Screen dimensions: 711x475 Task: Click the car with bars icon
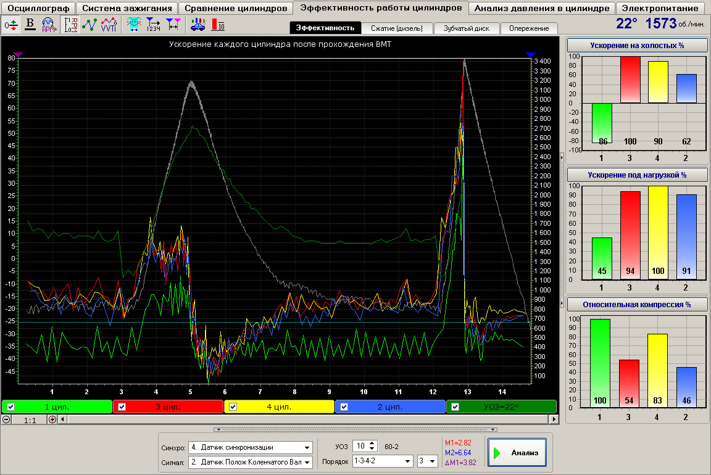[x=197, y=25]
